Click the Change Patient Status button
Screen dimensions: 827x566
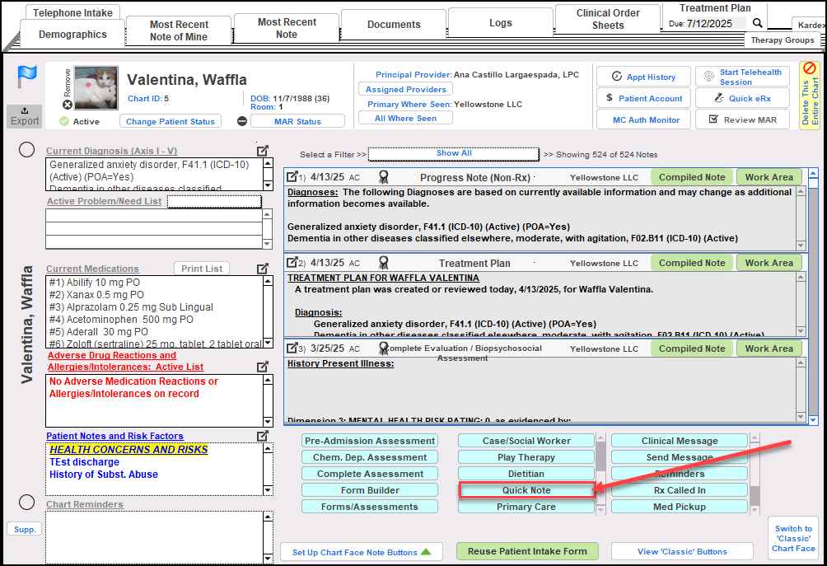click(171, 121)
